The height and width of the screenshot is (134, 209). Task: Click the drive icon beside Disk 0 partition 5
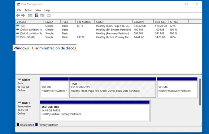coord(18,33)
